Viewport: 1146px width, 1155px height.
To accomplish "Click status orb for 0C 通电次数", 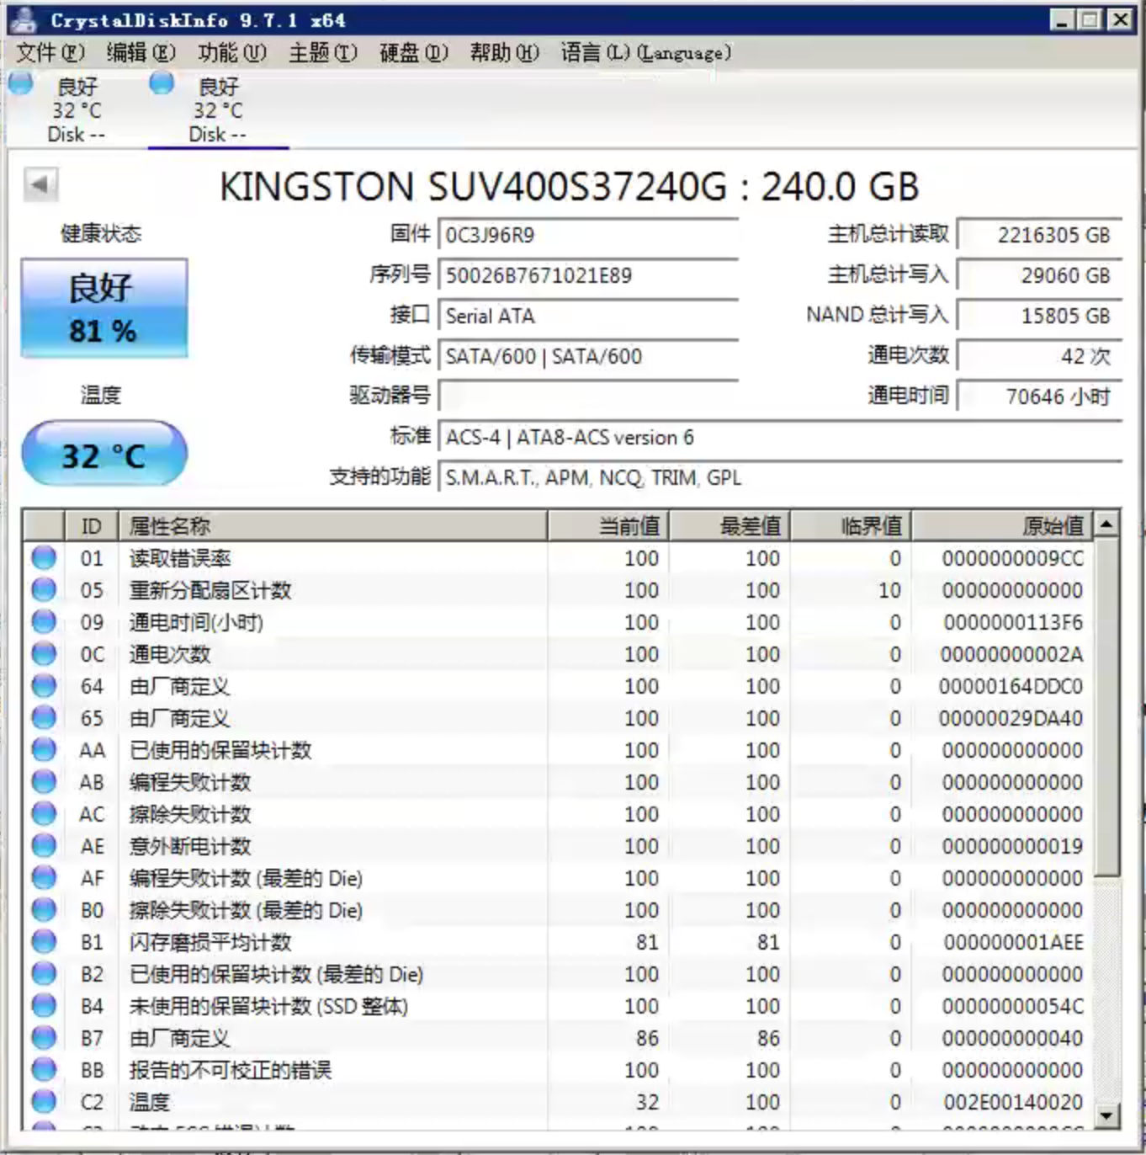I will tap(44, 653).
